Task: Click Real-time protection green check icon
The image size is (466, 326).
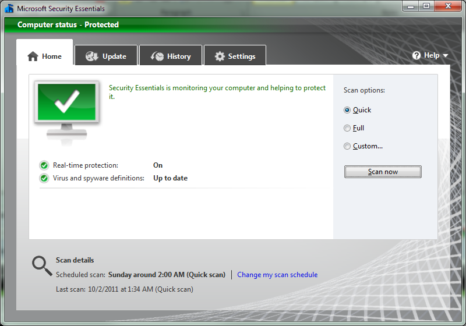Action: 44,165
